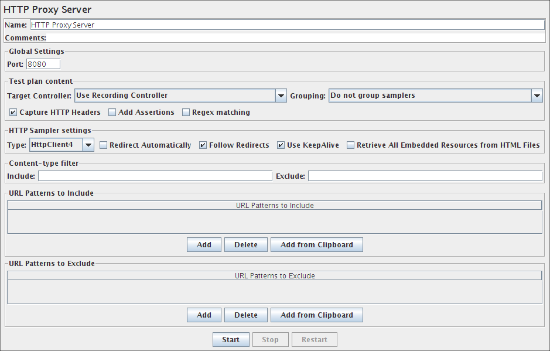Focus the Name text field
The width and height of the screenshot is (550, 351).
tap(286, 25)
